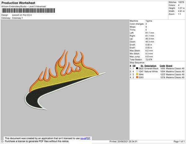Select the Natural White color swatch
Screen dimensions: 186x144
click(x=137, y=71)
